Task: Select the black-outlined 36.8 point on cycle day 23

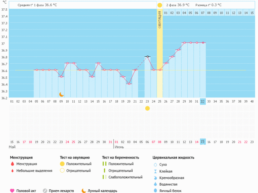Action: (147, 57)
